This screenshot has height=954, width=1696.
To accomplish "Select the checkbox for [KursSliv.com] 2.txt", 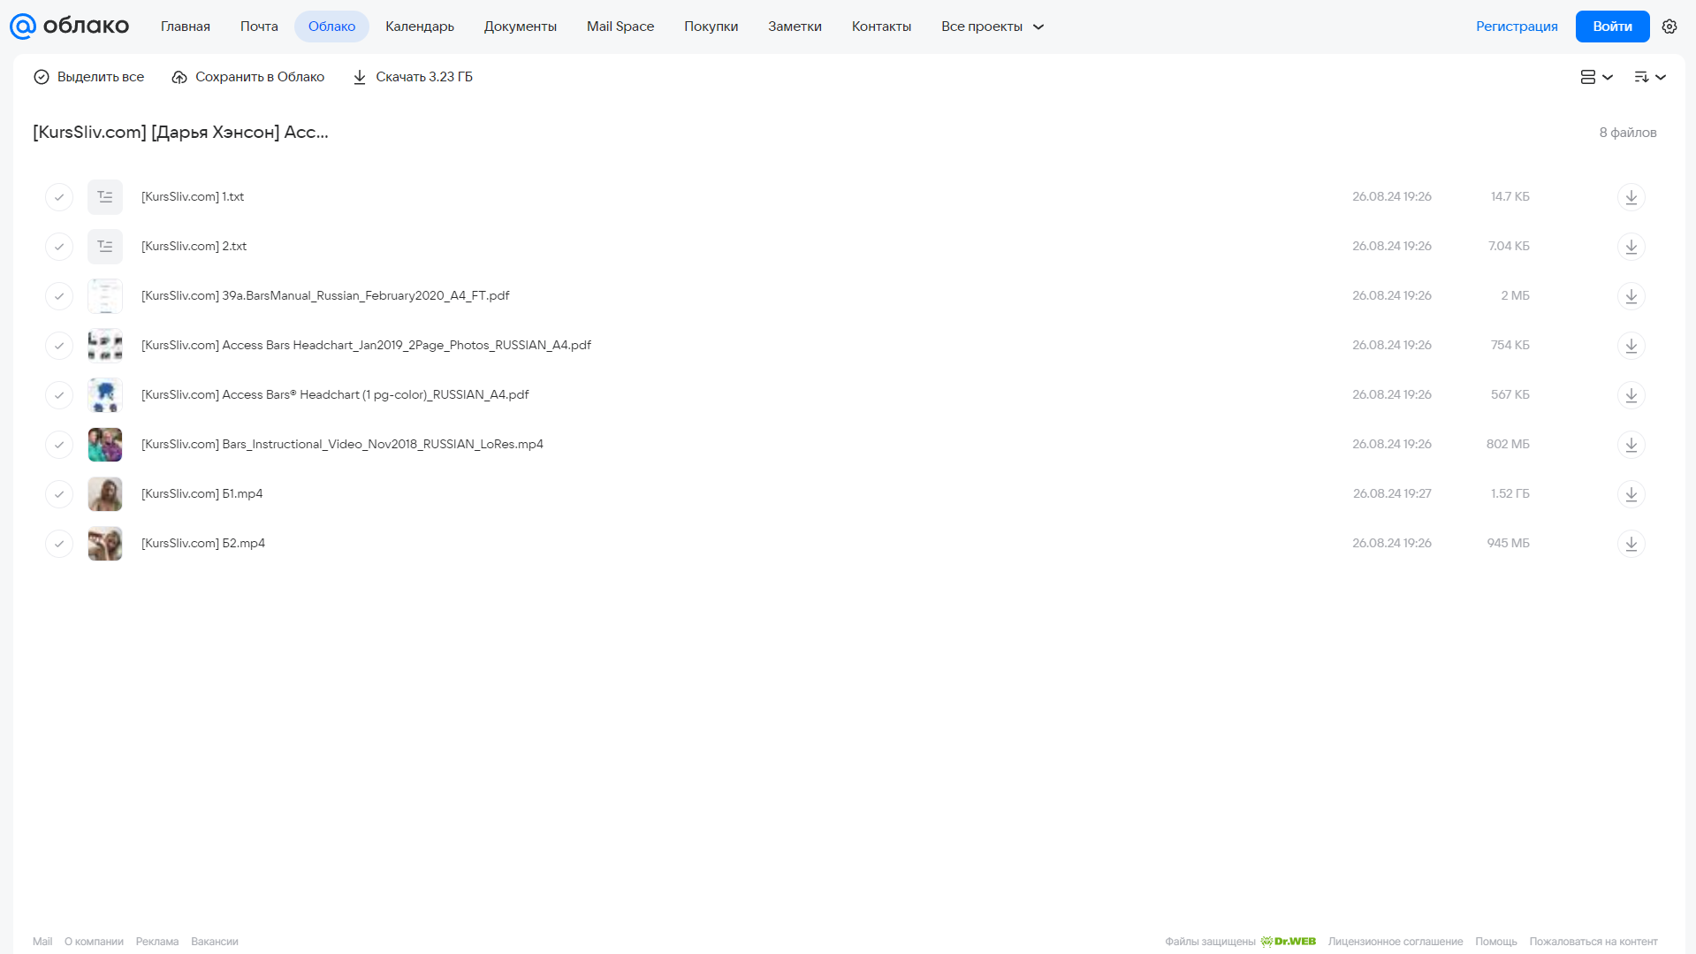I will (59, 247).
